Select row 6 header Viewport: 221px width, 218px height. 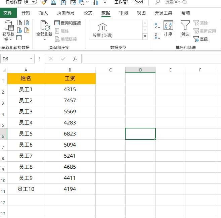tap(3, 134)
